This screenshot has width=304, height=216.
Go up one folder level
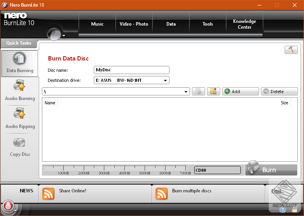199,92
